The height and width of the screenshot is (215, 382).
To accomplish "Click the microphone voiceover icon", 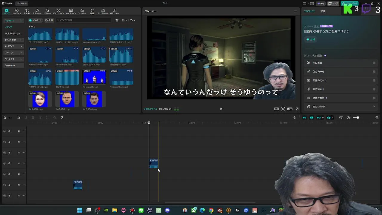I will point(295,118).
